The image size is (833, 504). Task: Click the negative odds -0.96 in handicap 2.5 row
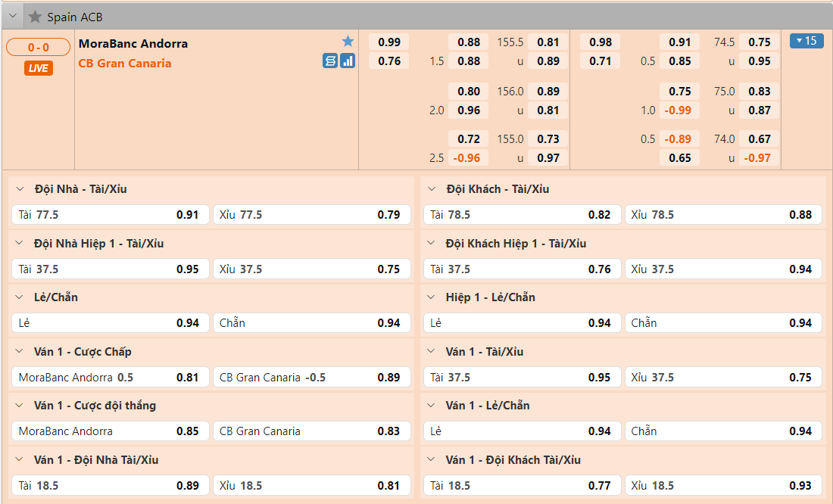[x=466, y=158]
